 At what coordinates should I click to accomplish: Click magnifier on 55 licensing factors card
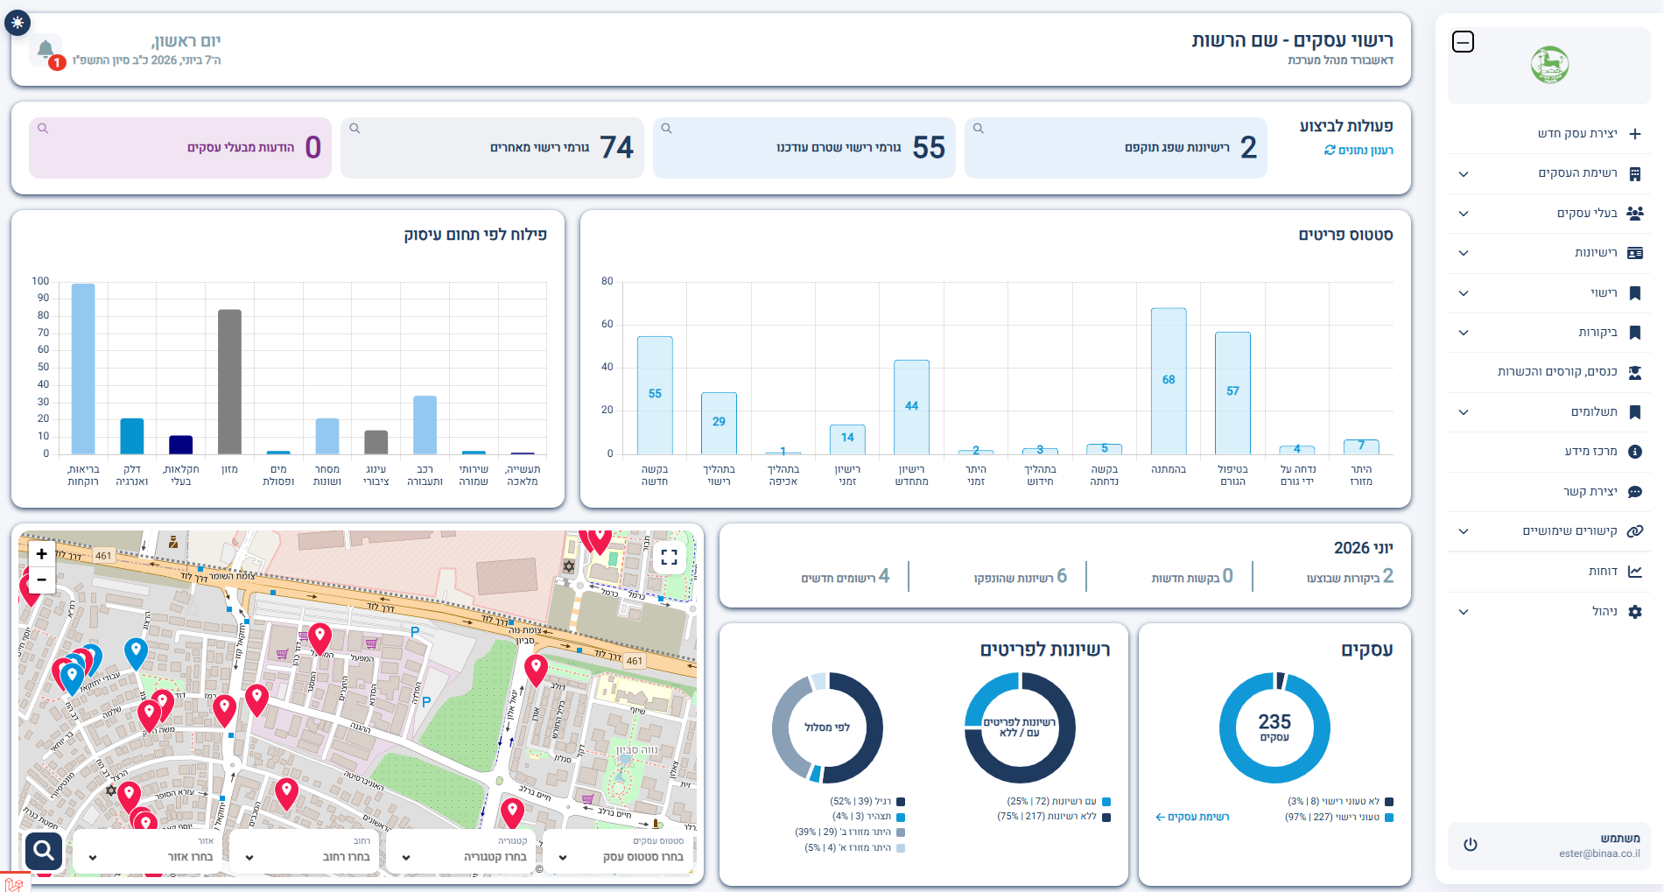[667, 129]
